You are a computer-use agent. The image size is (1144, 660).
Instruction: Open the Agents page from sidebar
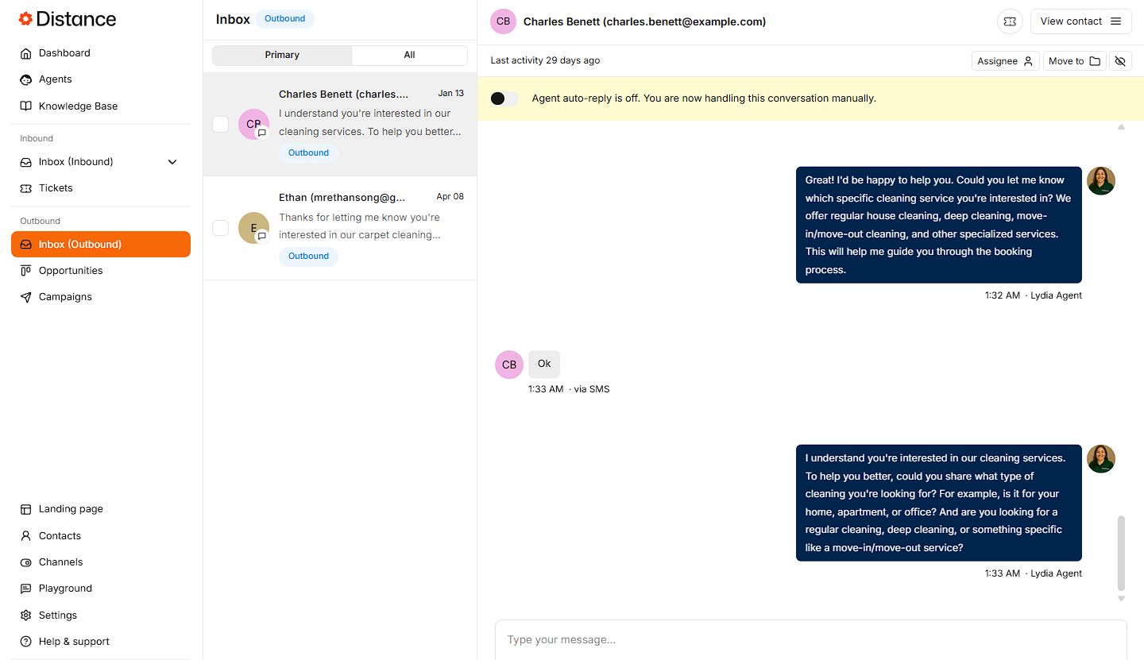click(55, 79)
